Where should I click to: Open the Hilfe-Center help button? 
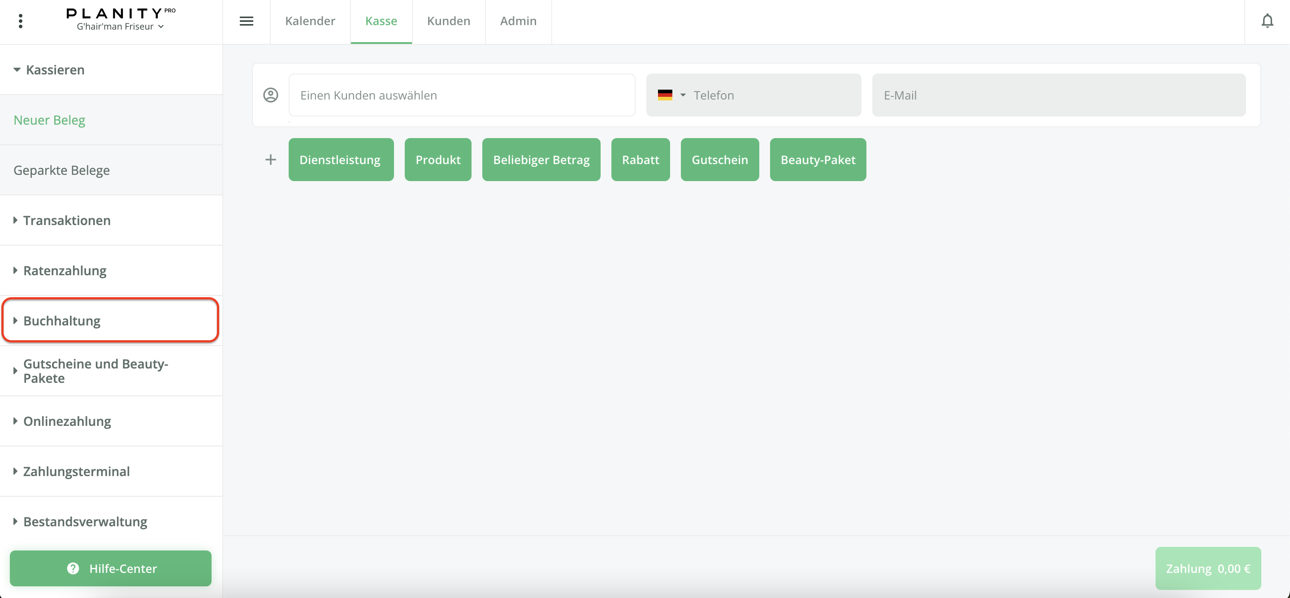111,568
